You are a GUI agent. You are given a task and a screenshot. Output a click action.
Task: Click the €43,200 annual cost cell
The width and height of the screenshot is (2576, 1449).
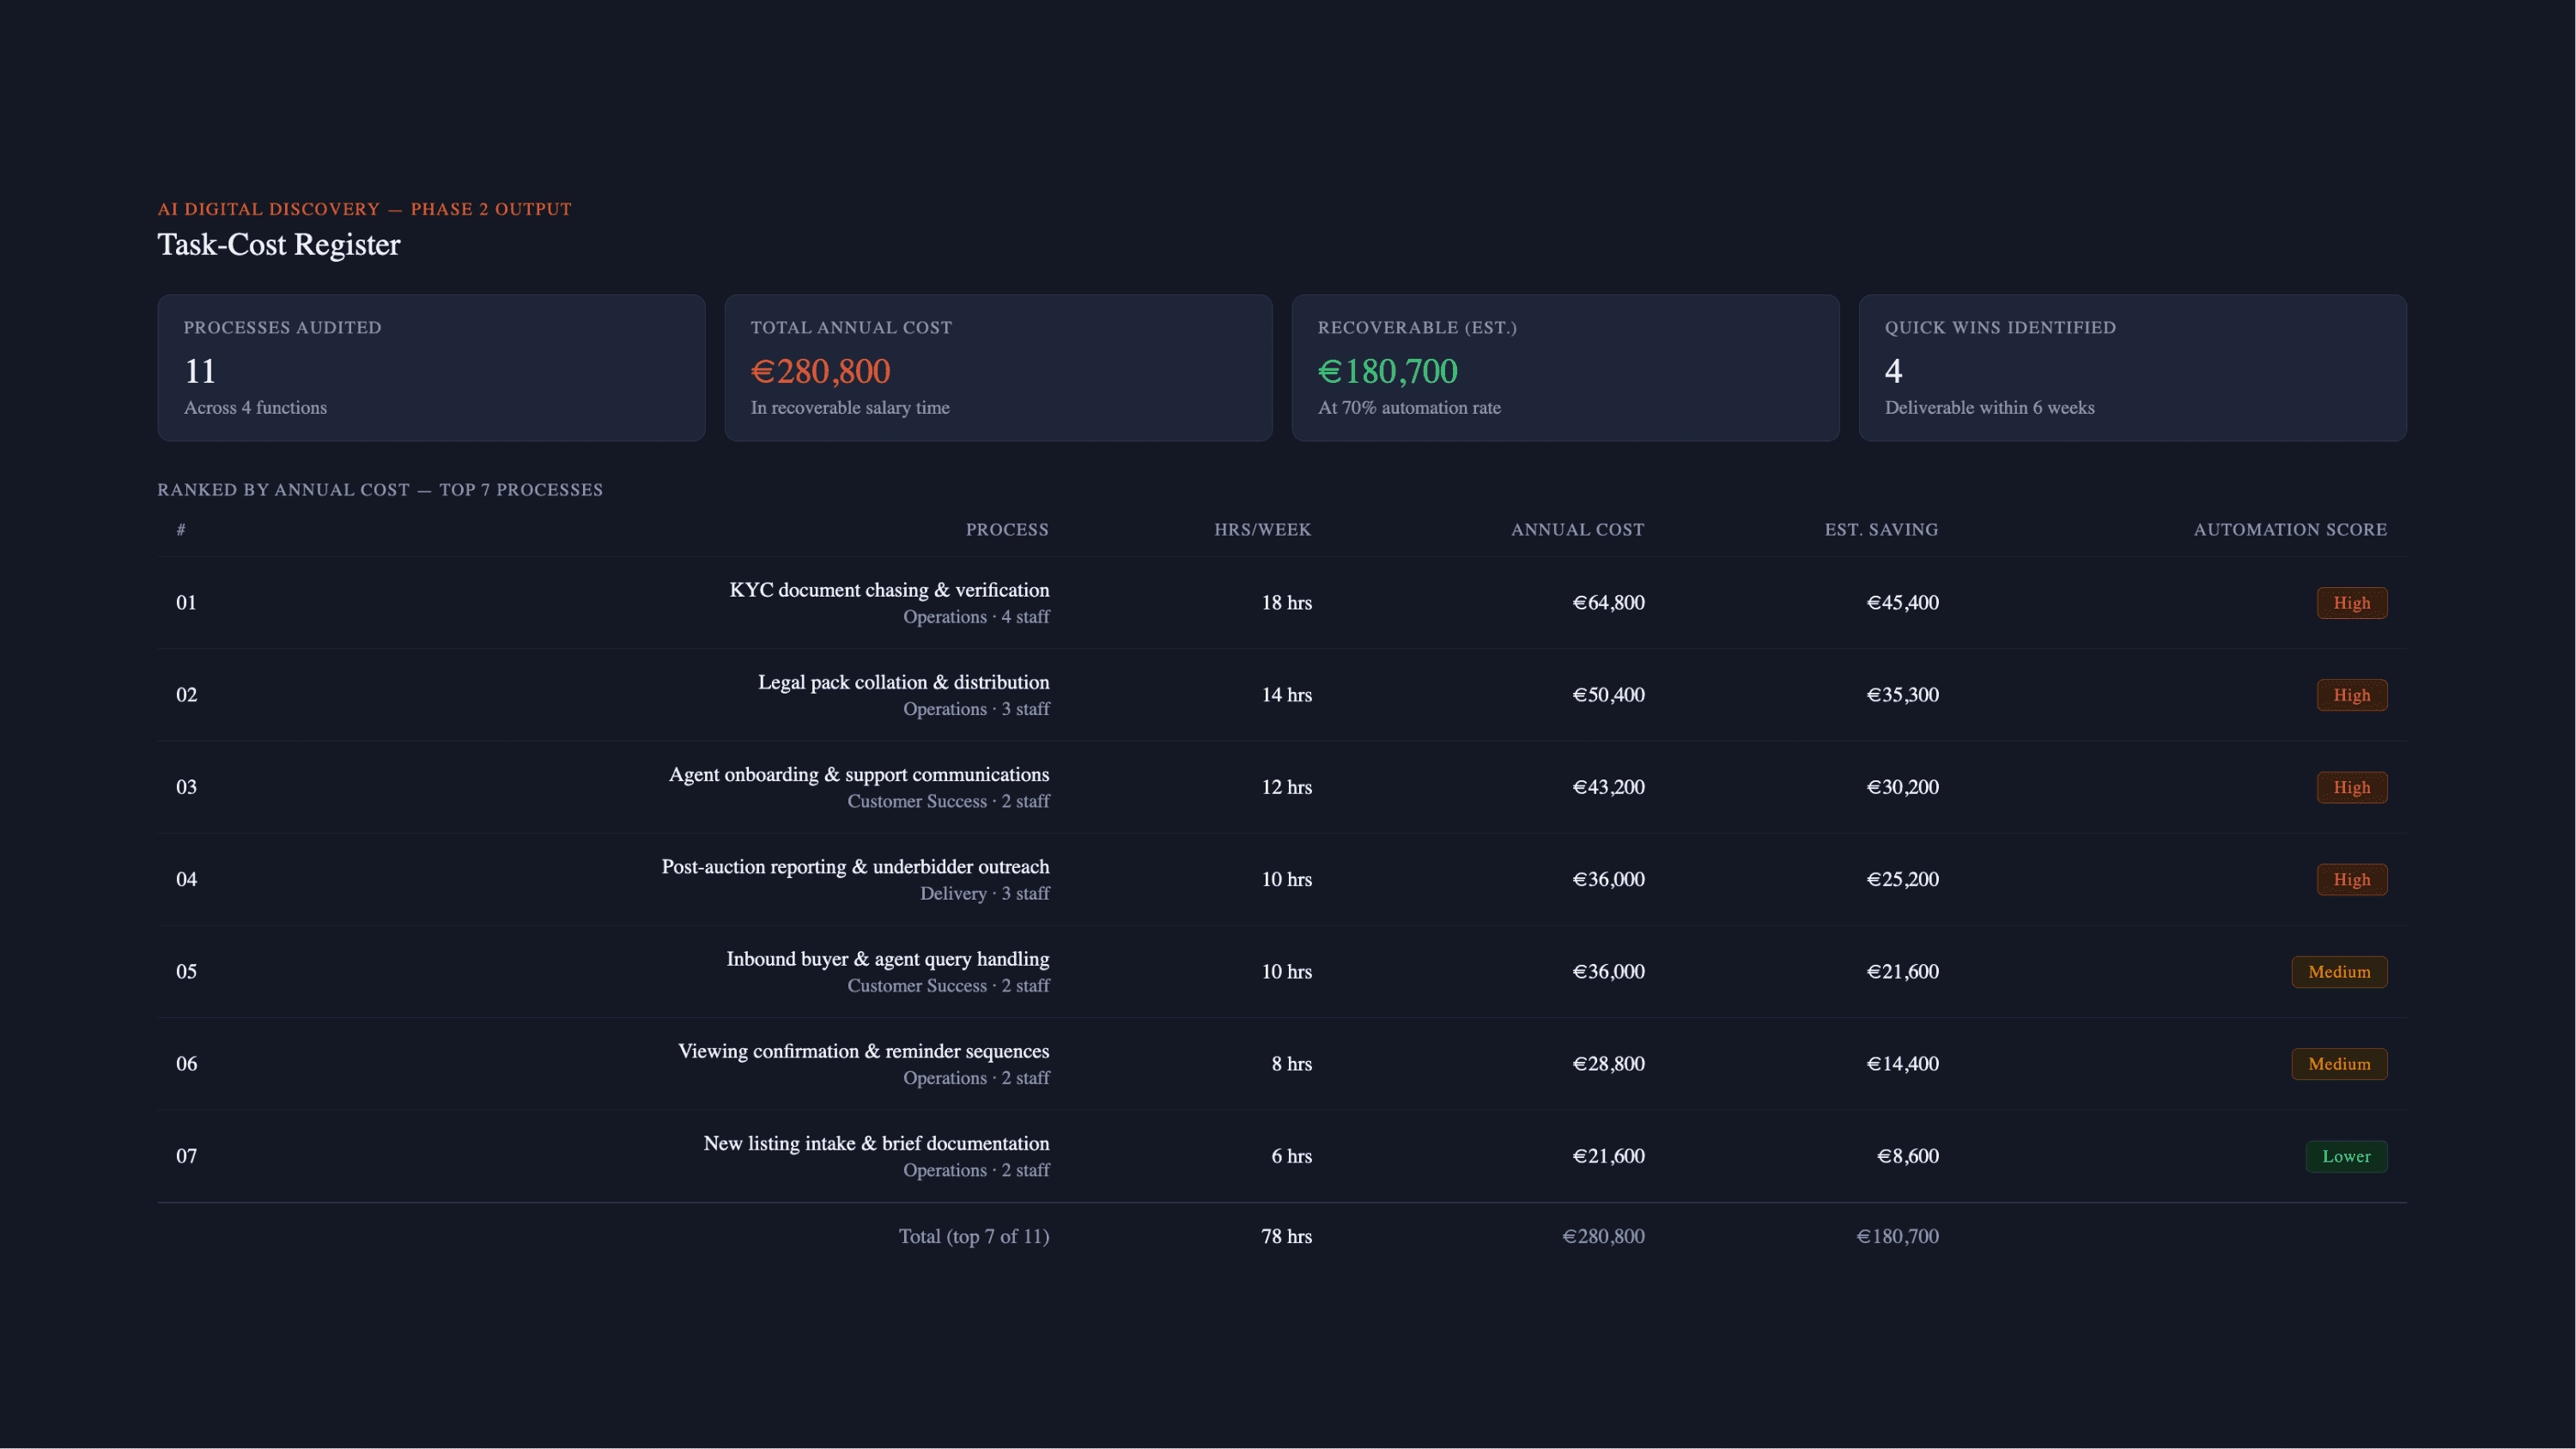click(1608, 786)
